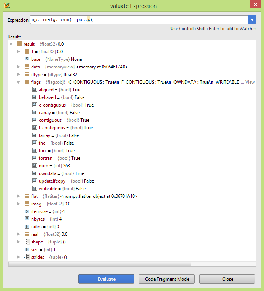Click the real float32 icon
This screenshot has width=264, height=291.
(x=27, y=234)
